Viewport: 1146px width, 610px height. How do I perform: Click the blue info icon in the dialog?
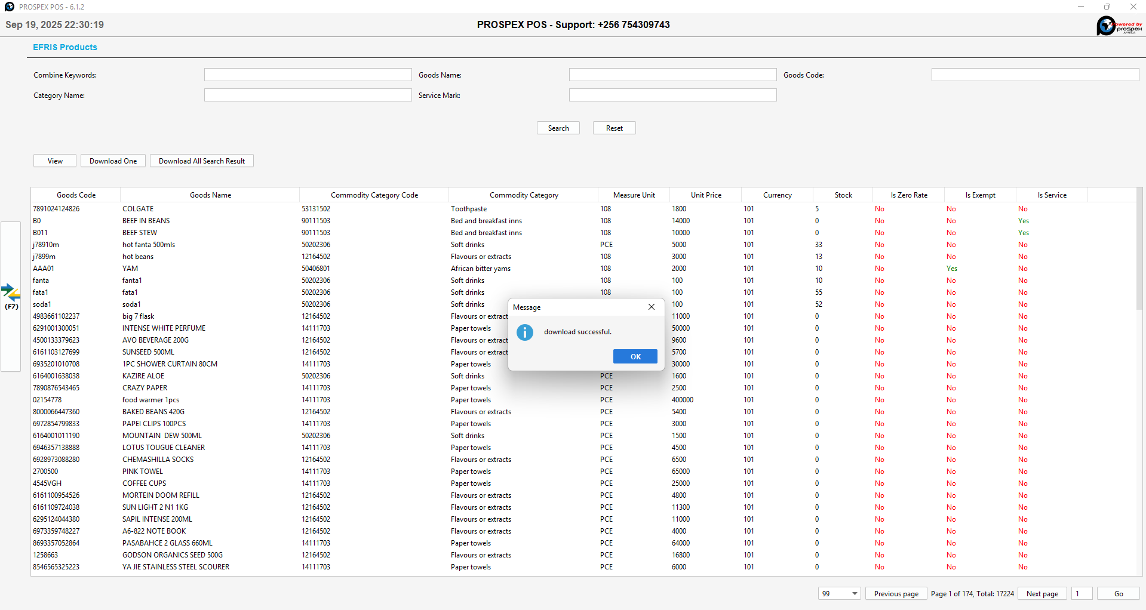tap(524, 332)
